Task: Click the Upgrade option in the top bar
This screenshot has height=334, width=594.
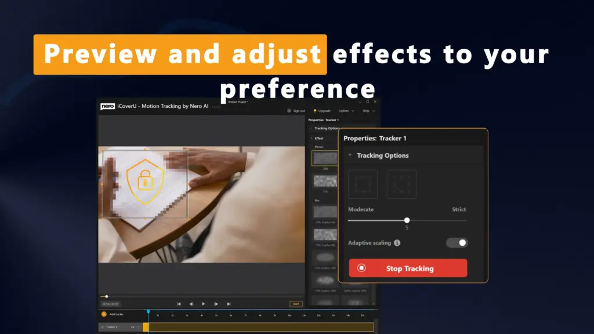Action: [x=322, y=111]
